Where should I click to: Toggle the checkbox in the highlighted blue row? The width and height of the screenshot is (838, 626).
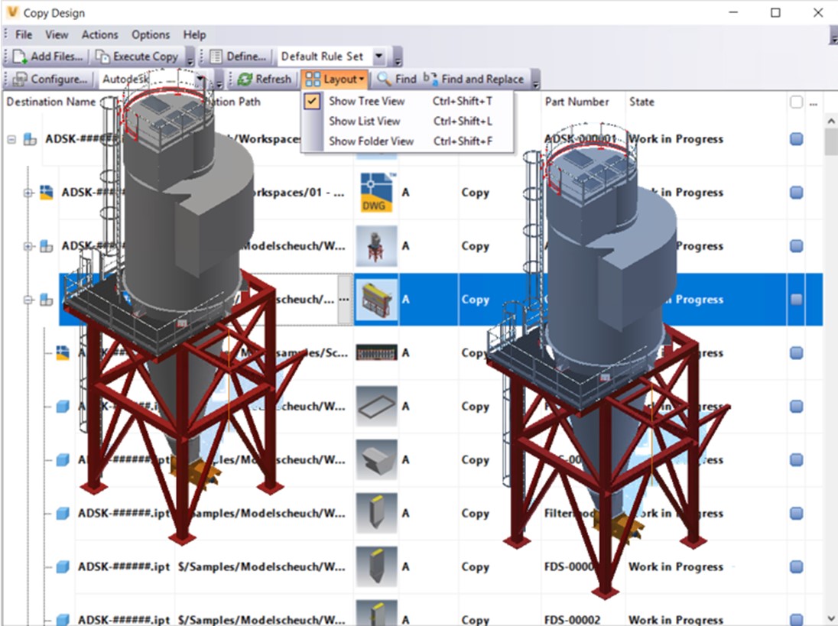[796, 299]
